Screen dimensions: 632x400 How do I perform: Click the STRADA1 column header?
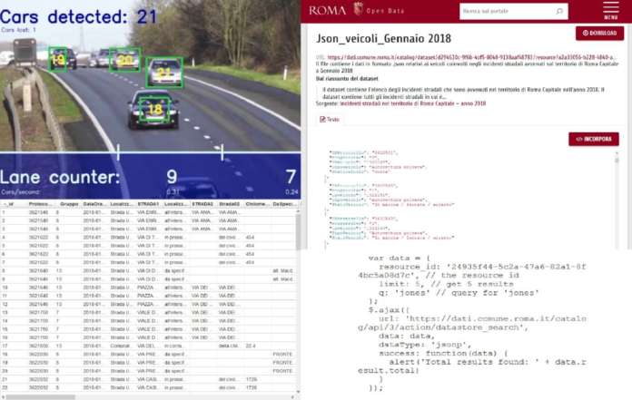click(x=149, y=204)
